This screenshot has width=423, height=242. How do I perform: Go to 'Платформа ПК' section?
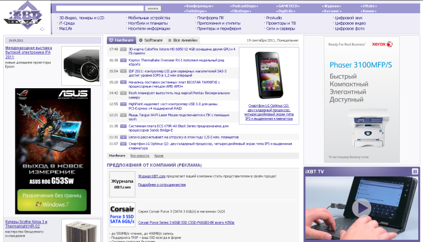[210, 18]
